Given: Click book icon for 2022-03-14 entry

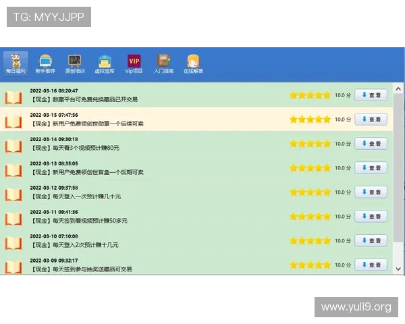Looking at the screenshot, I should [x=13, y=146].
